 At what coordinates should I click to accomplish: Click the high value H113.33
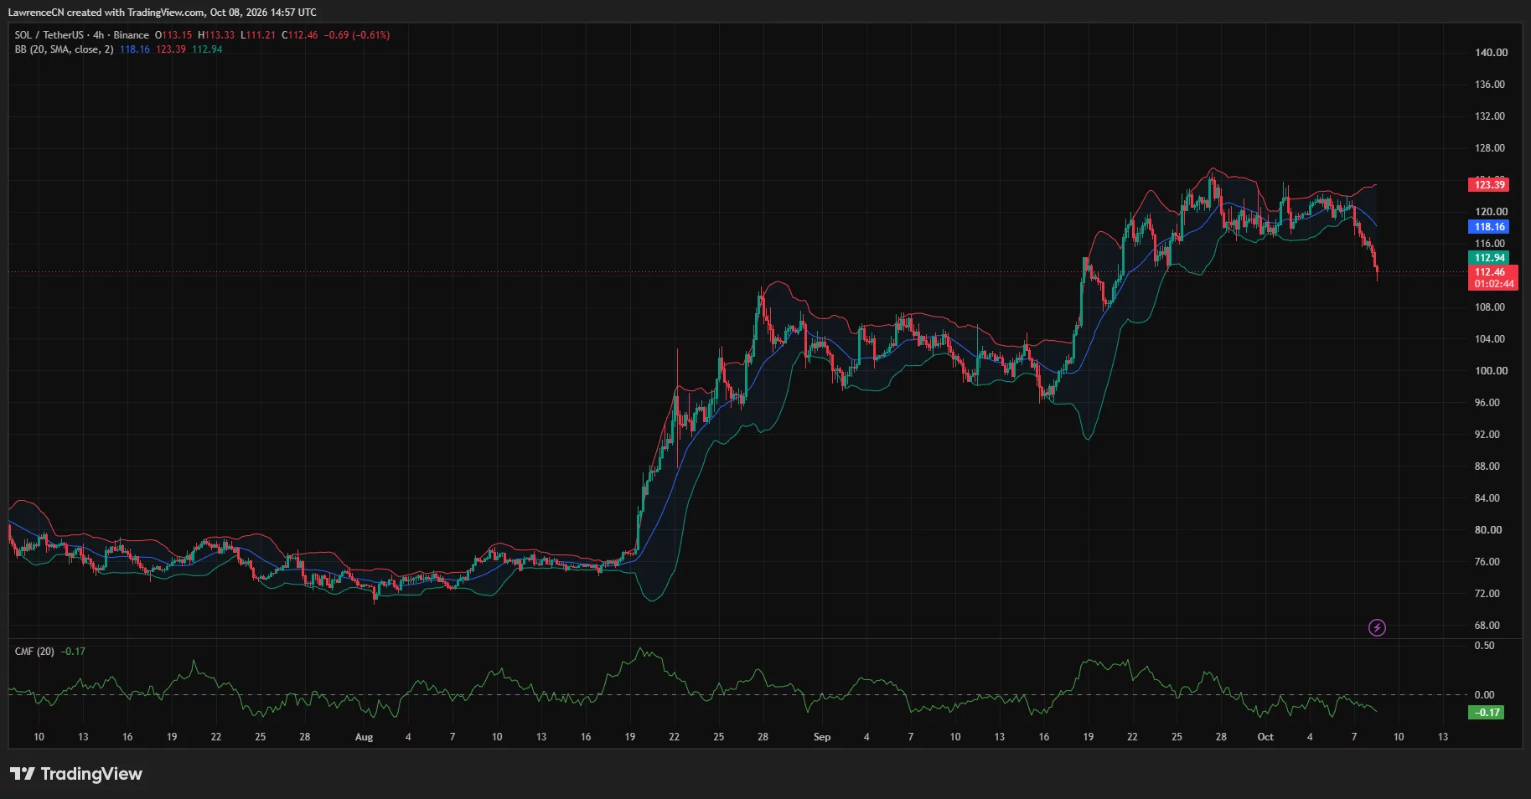(216, 35)
